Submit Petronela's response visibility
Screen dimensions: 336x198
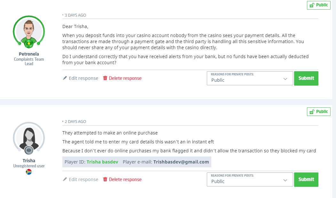(306, 78)
